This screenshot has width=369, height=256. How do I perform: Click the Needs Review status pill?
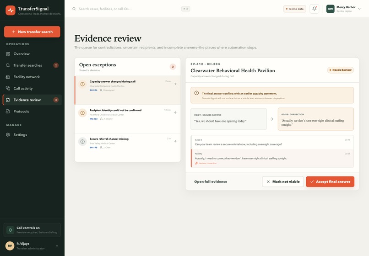(340, 70)
